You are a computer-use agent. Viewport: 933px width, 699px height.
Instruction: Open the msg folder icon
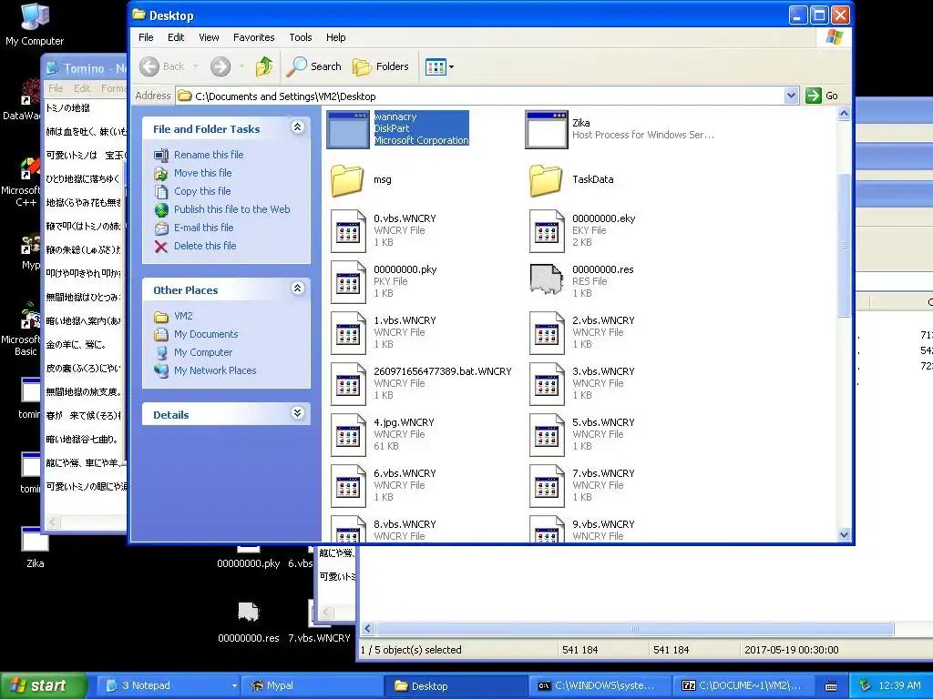coord(347,180)
